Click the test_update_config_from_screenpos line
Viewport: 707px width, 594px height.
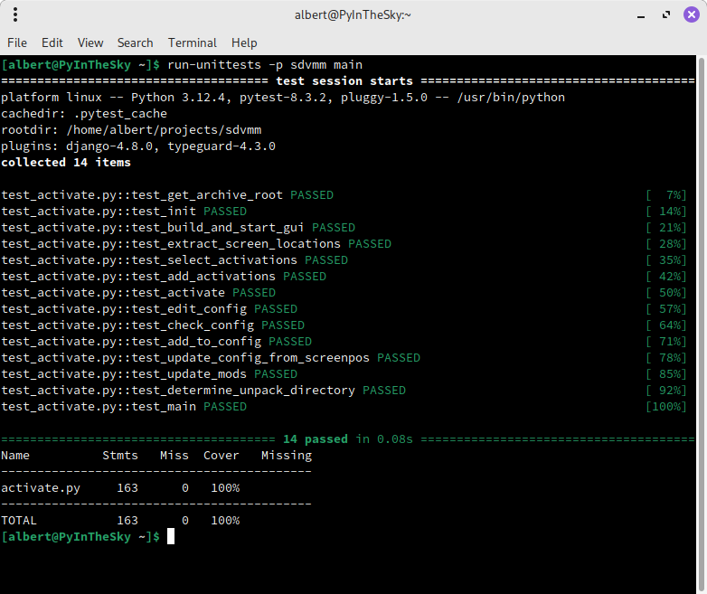211,358
